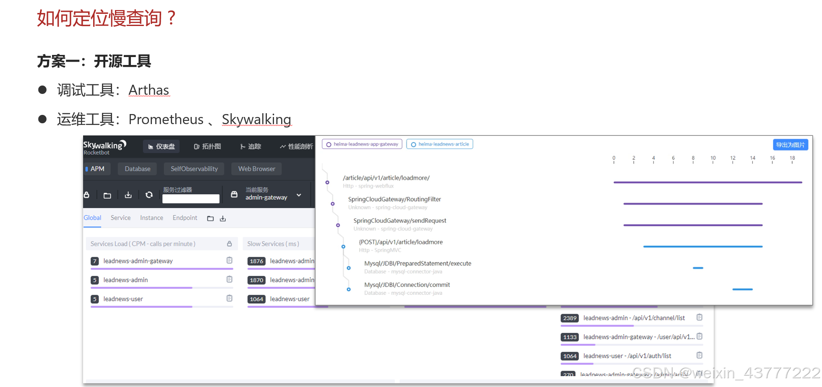This screenshot has height=387, width=822.
Task: Copy the channel/list endpoint via clipboard icon
Action: (699, 317)
